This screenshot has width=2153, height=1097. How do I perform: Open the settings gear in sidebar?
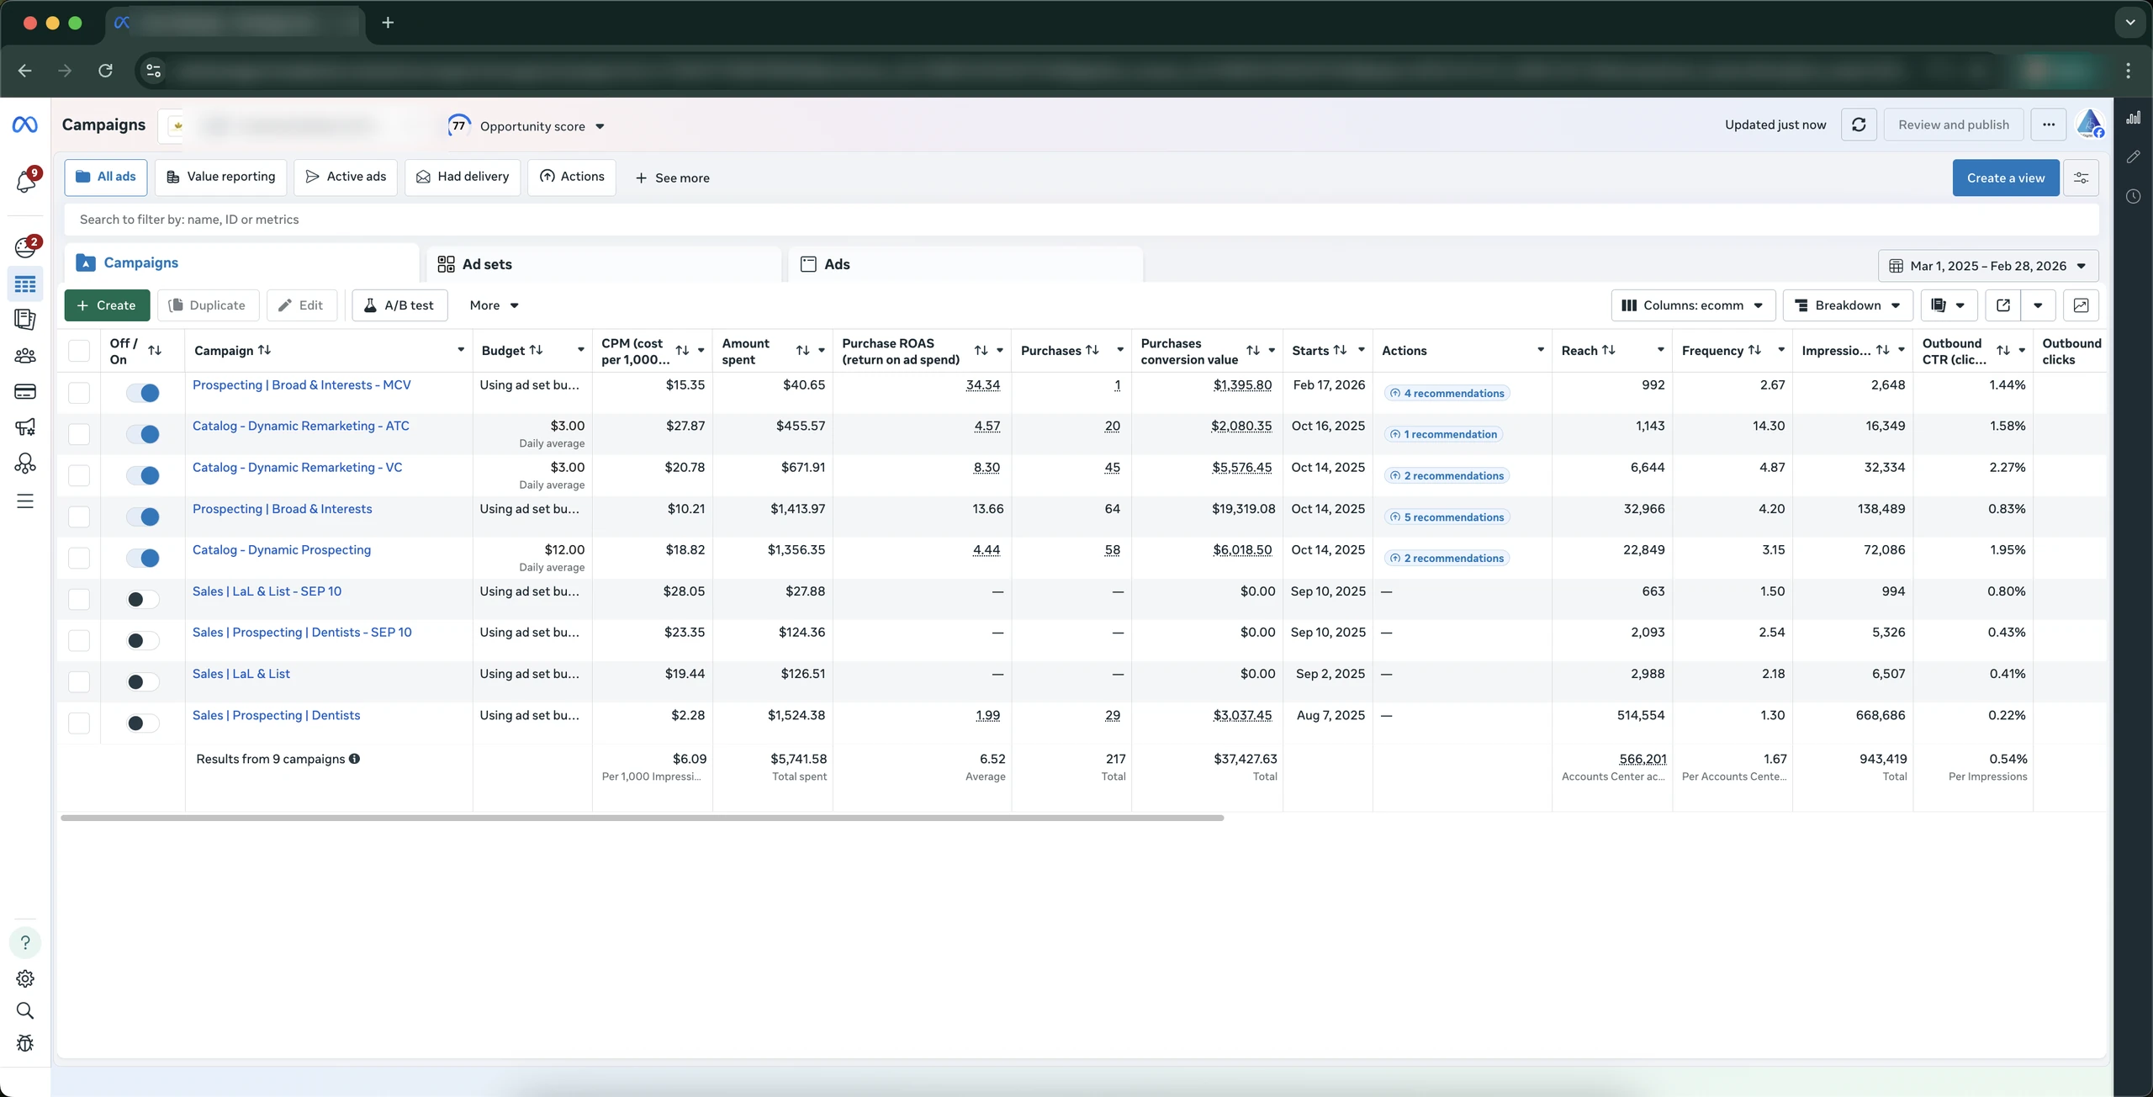pos(25,978)
